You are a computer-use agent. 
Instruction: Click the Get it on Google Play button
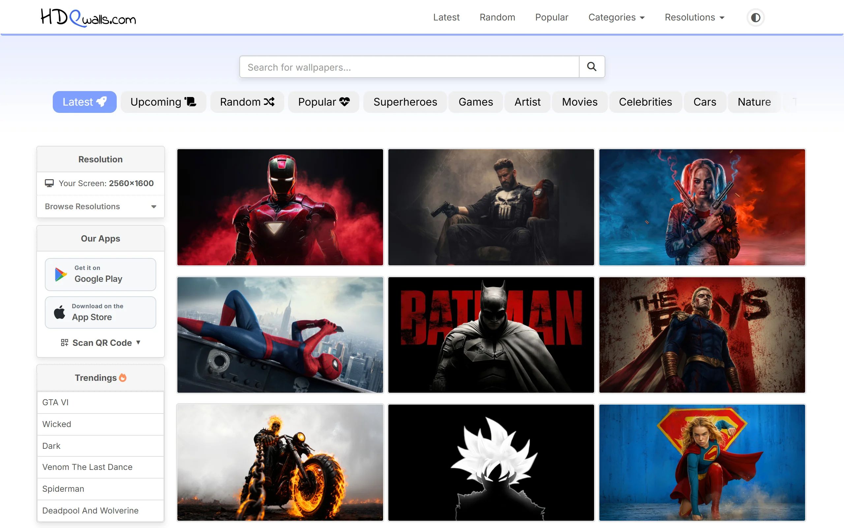coord(101,275)
